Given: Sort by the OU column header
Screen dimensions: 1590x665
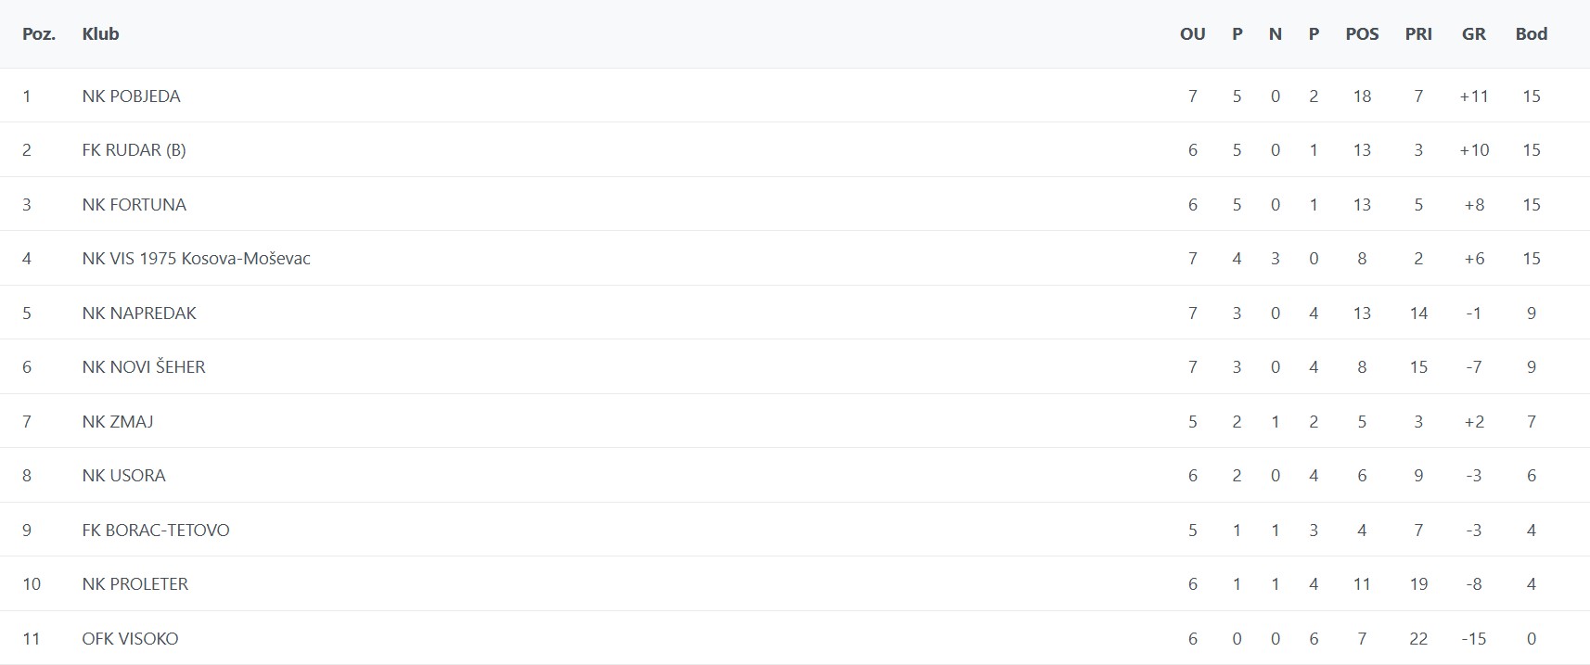Looking at the screenshot, I should point(1192,34).
